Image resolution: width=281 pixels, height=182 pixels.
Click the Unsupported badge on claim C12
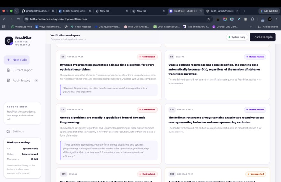pyautogui.click(x=256, y=174)
